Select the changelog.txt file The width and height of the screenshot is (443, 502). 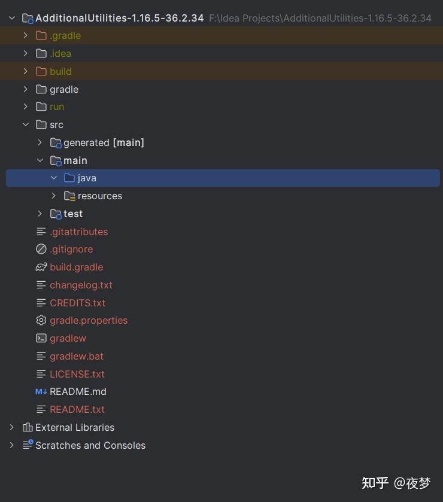[x=81, y=285]
